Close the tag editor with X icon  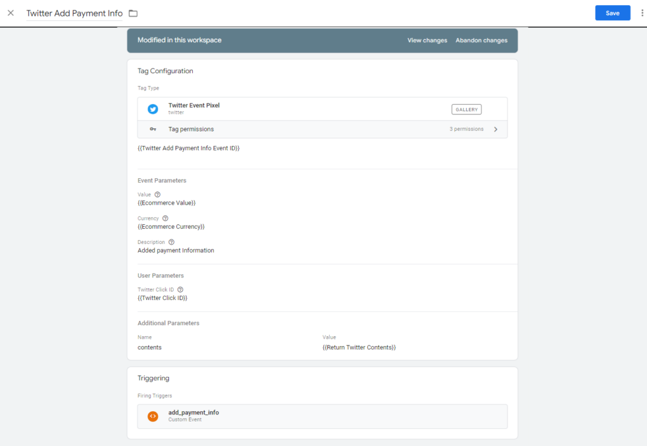pos(11,13)
